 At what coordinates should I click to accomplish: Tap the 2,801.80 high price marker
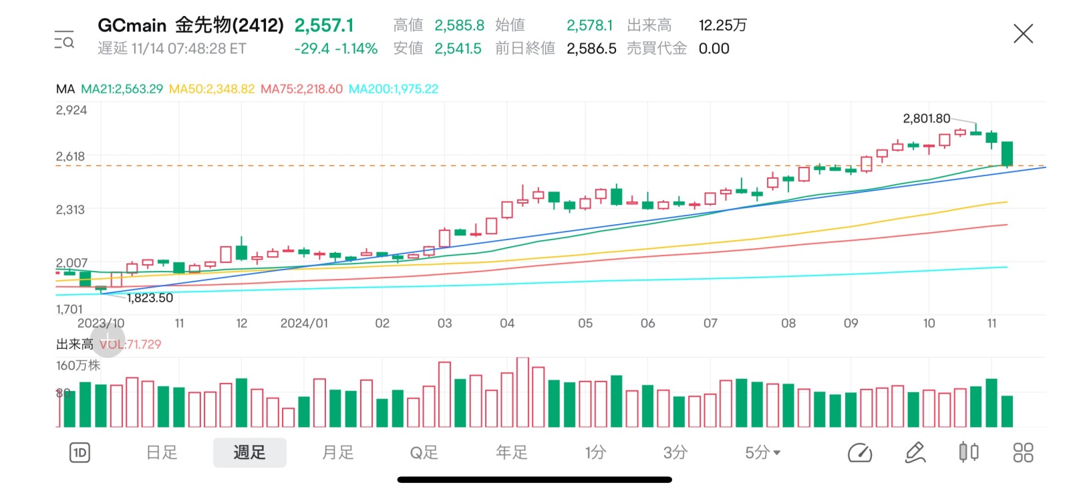pyautogui.click(x=926, y=118)
